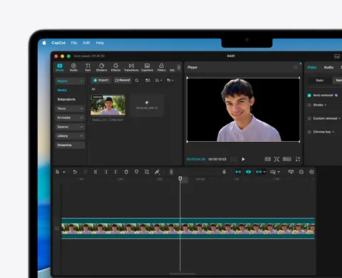The image size is (342, 278).
Task: Redo the last action
Action: [x=85, y=172]
